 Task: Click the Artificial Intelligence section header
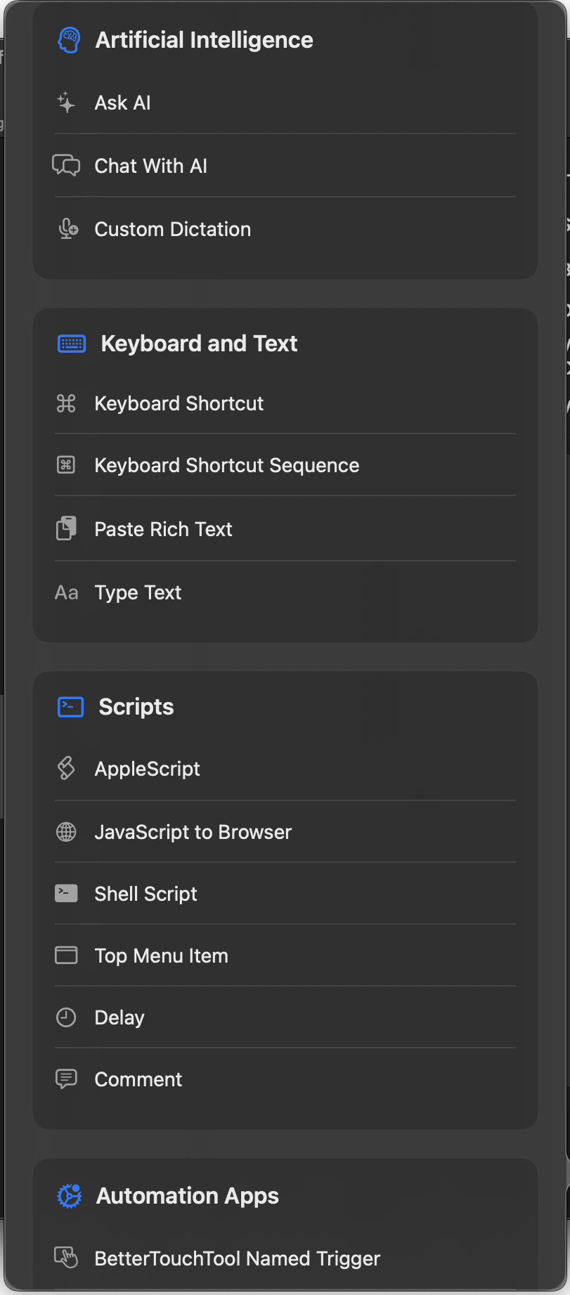click(x=204, y=40)
